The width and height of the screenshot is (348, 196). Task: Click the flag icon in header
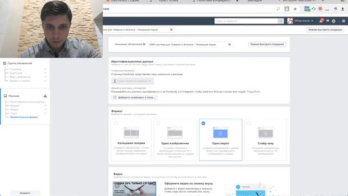(327, 21)
